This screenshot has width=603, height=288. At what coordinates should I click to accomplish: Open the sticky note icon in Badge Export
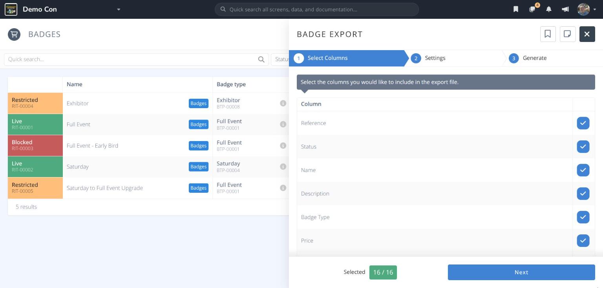567,34
